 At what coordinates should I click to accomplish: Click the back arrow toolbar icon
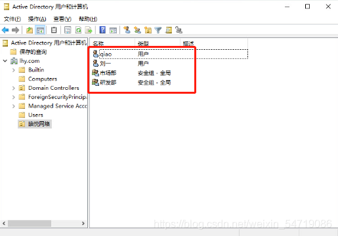(5, 30)
